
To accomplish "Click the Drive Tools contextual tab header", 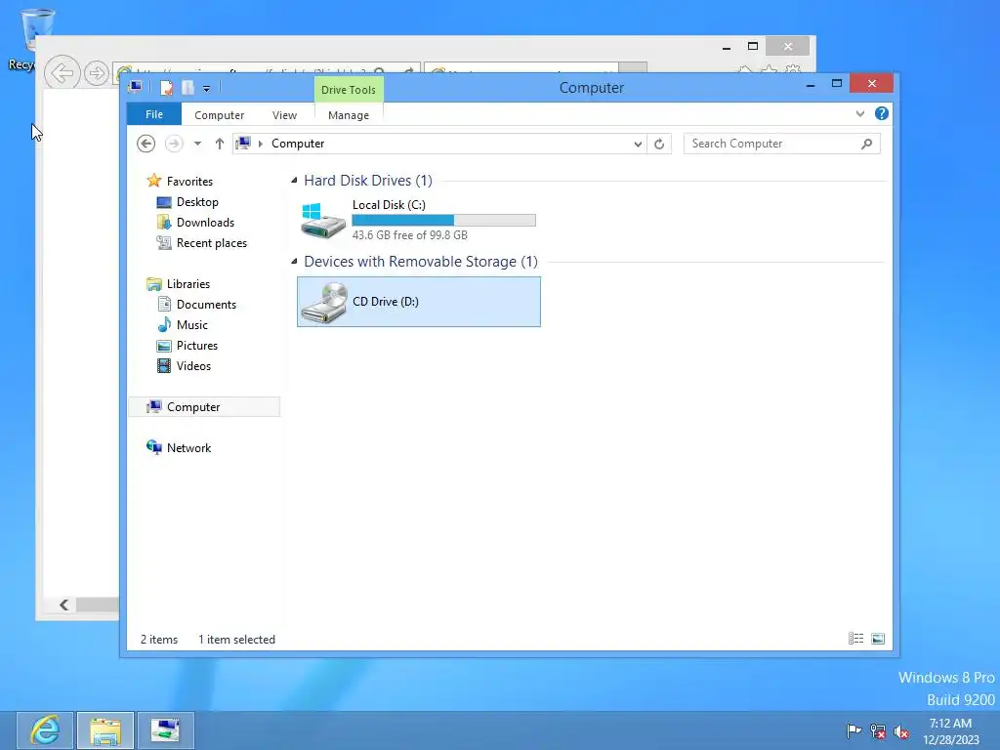I will [349, 90].
